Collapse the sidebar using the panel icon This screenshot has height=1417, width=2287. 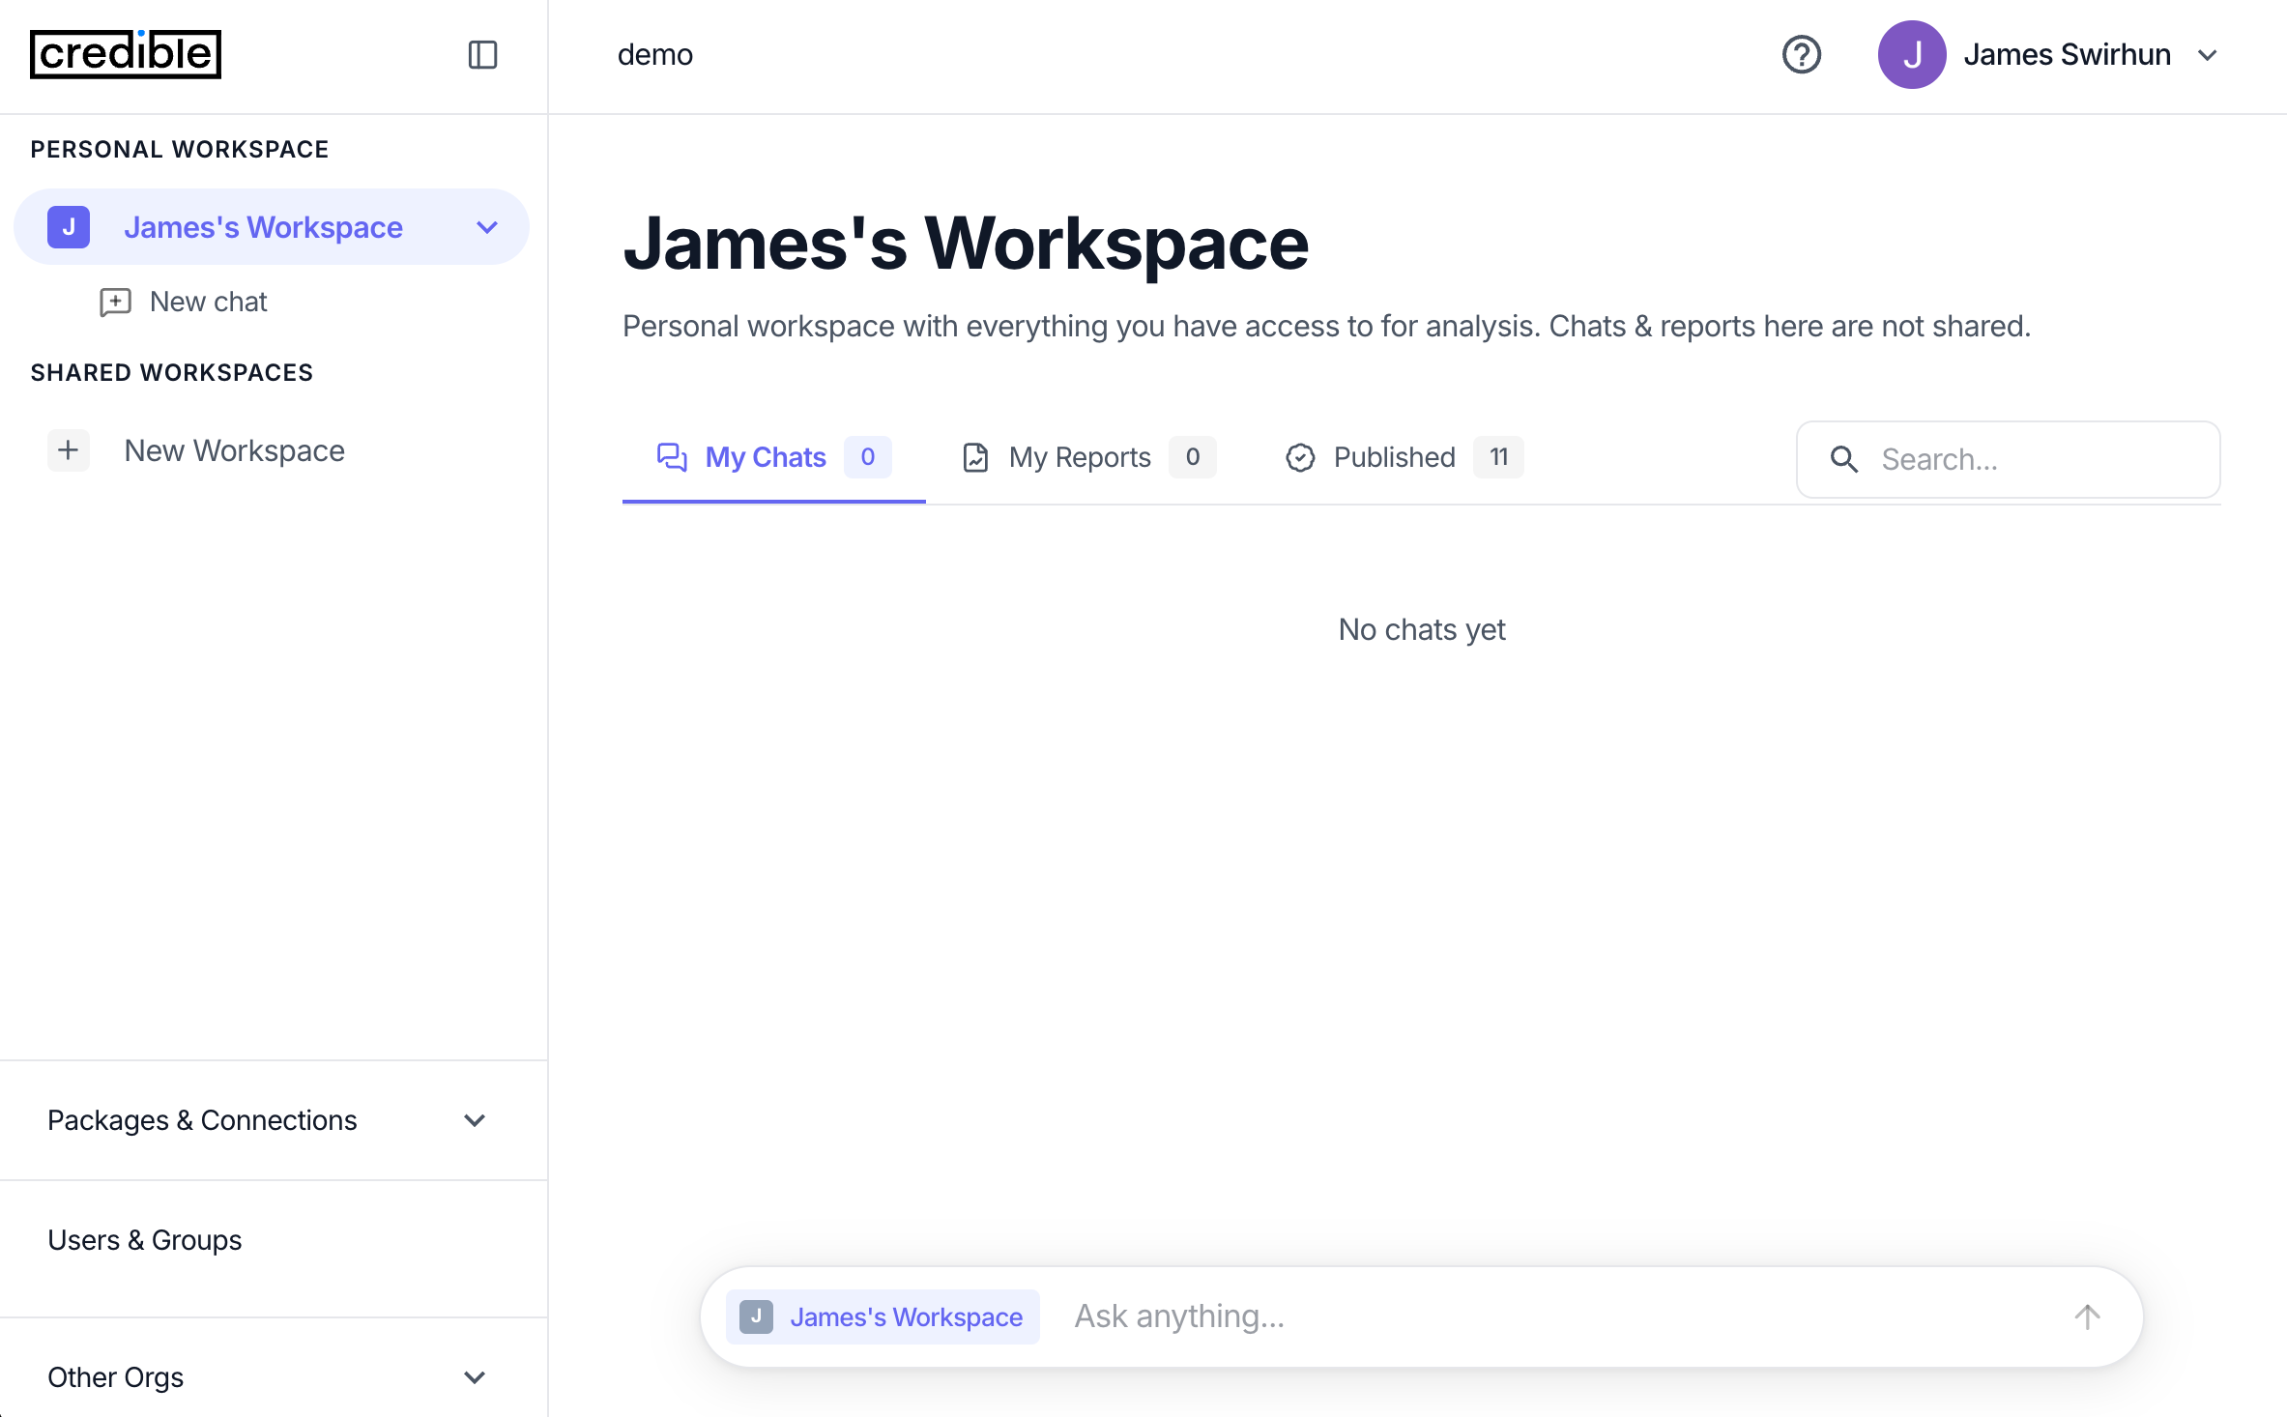click(x=483, y=55)
